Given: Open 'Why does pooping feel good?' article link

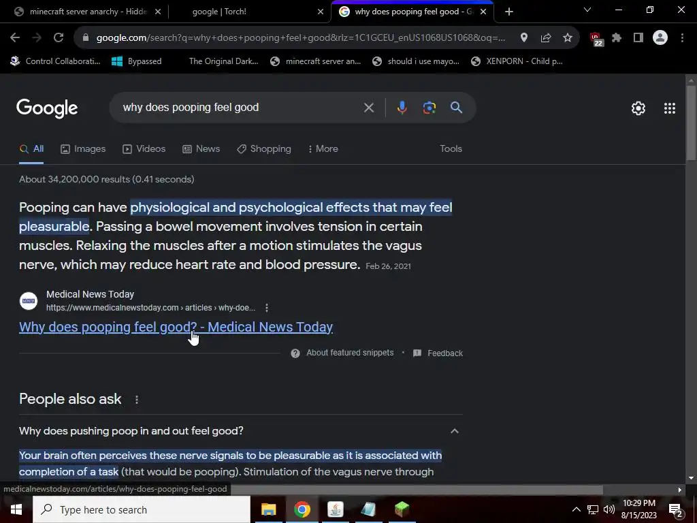Looking at the screenshot, I should coord(176,328).
